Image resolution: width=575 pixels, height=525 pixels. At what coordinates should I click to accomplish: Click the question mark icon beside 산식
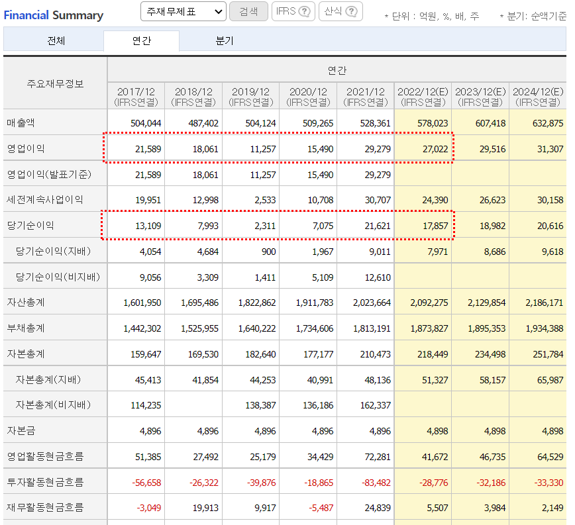(x=351, y=12)
